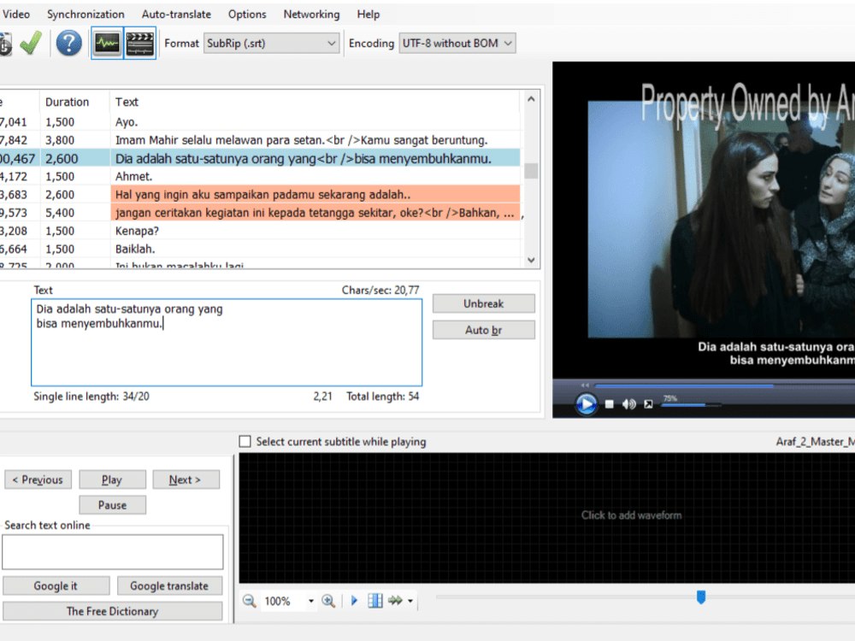Open the Format SubRip (.srt) dropdown

pyautogui.click(x=272, y=43)
